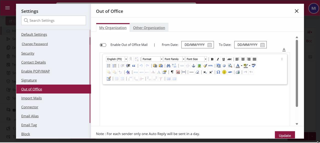Insert a new table
Screen dimensions: 320x143
(x=108, y=79)
